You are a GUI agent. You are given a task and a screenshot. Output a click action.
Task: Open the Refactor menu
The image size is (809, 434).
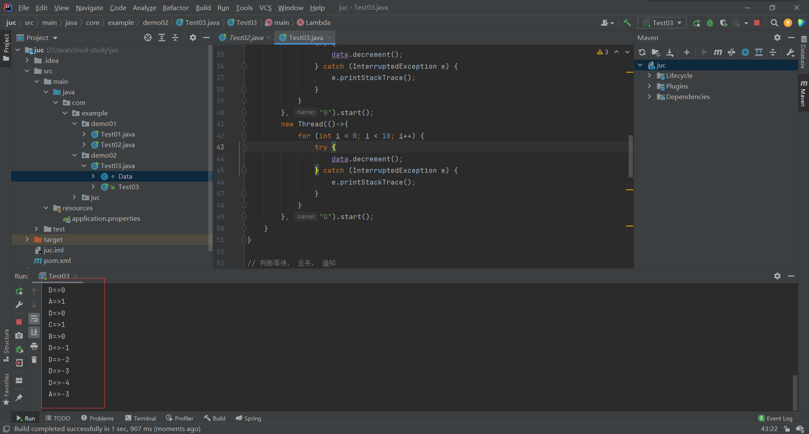pos(175,8)
